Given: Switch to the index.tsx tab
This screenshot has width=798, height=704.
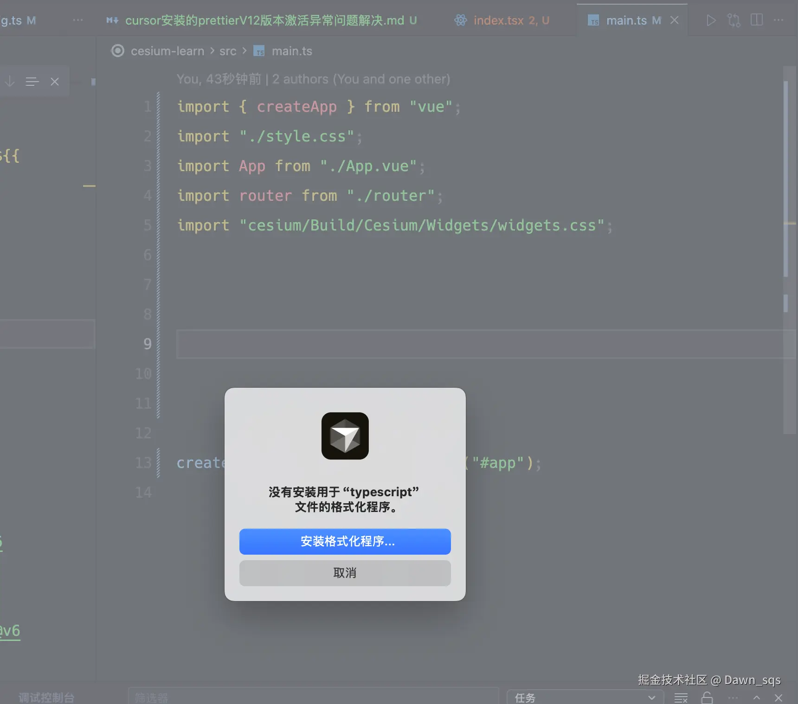Looking at the screenshot, I should tap(502, 20).
